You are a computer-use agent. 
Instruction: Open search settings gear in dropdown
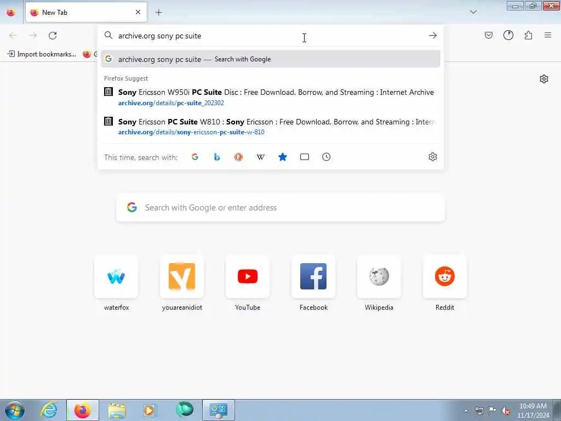pyautogui.click(x=433, y=157)
